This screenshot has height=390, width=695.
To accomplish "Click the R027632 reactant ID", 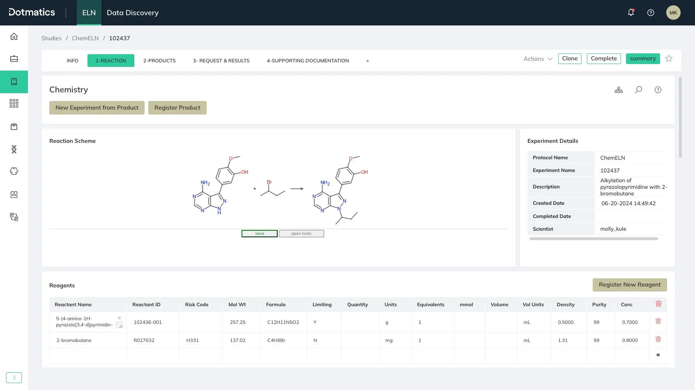I will pos(144,340).
